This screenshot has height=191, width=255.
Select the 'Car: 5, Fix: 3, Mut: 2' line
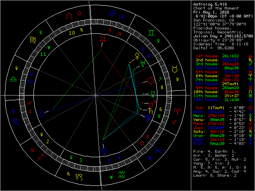(x=220, y=159)
